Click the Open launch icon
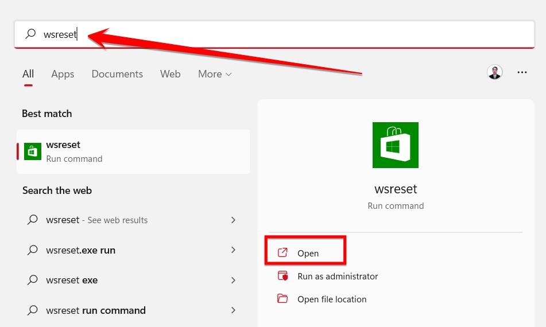This screenshot has width=546, height=327. click(x=282, y=253)
